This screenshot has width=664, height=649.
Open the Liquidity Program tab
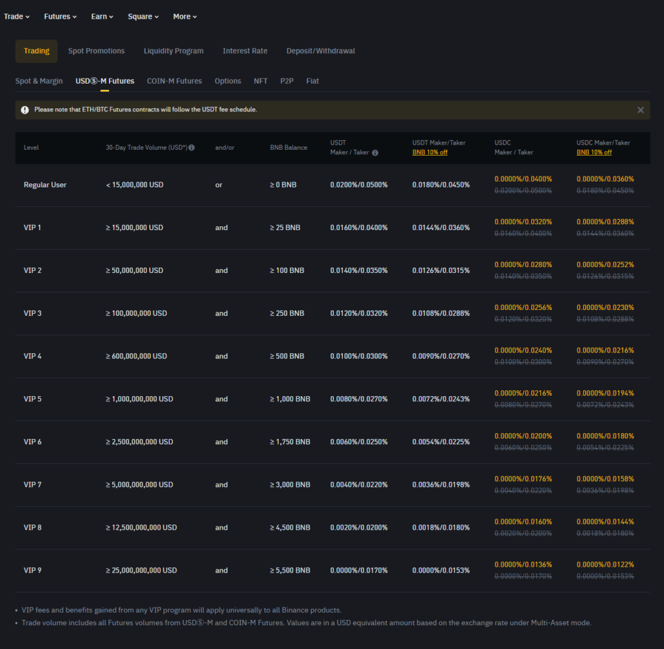[x=174, y=51]
